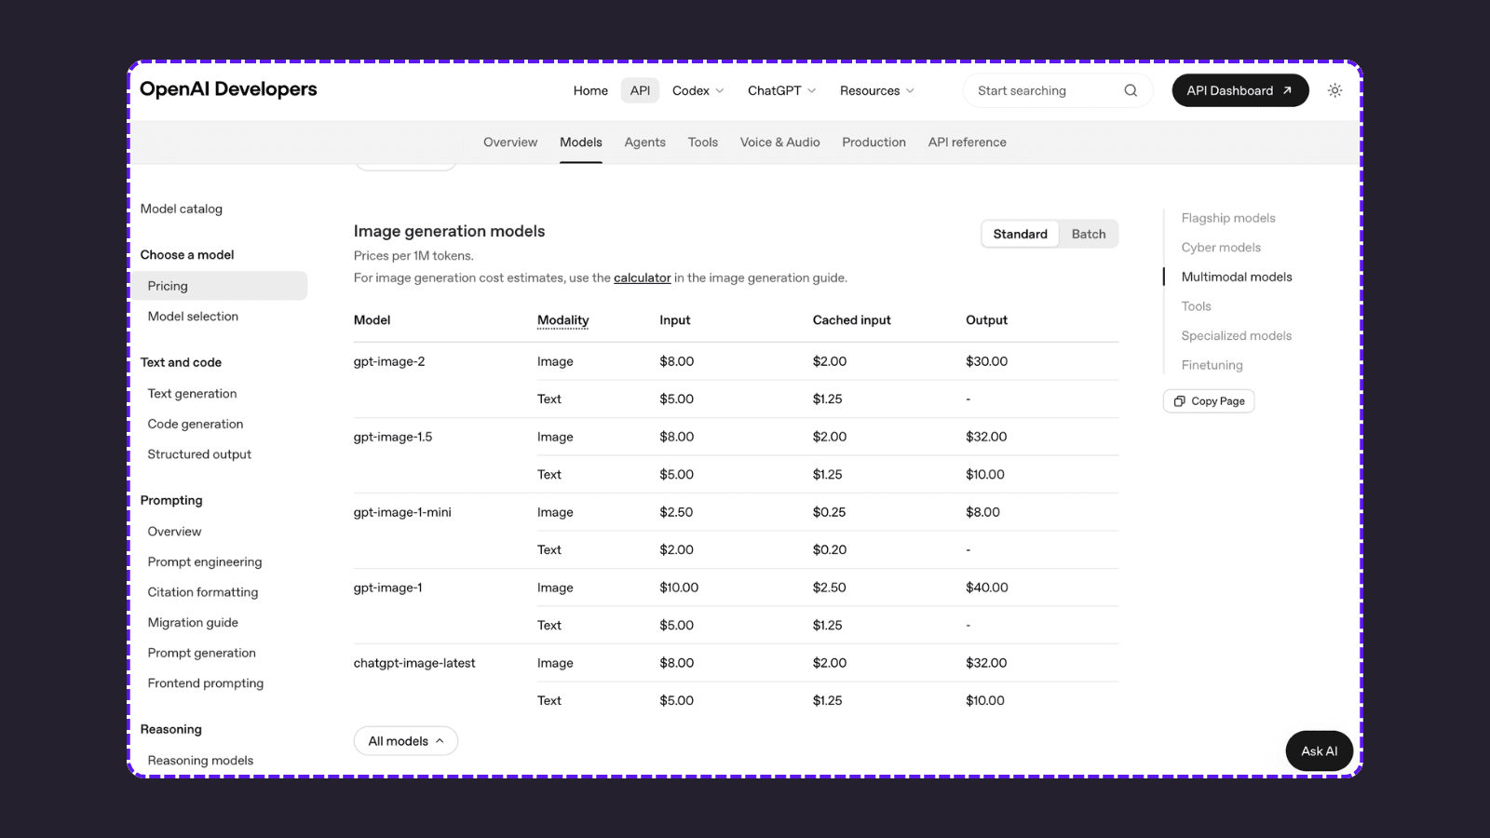The image size is (1490, 838).
Task: Click the gpt-image-1.5 model name
Action: coord(393,437)
